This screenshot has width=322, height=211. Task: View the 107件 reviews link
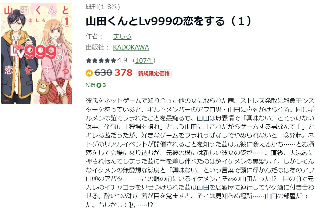pos(144,61)
